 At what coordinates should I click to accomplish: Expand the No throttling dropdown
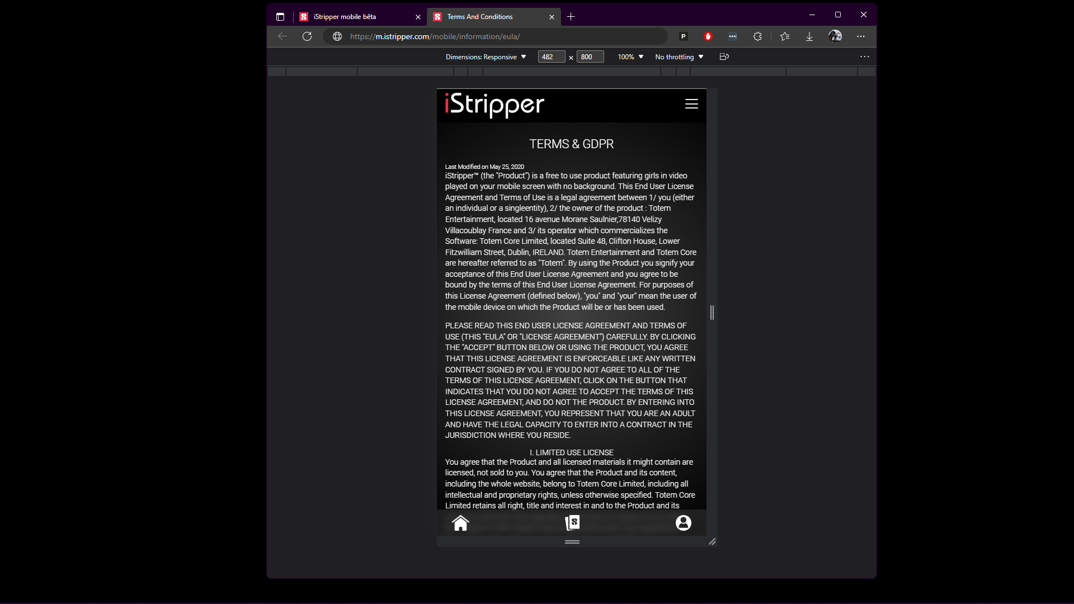pos(679,57)
